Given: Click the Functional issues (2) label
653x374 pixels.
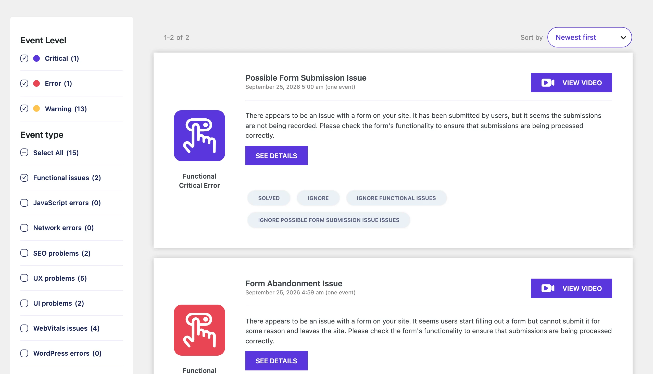Looking at the screenshot, I should point(67,178).
